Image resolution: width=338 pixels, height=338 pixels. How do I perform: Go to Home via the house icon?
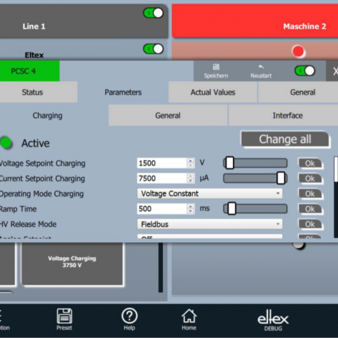(x=189, y=316)
